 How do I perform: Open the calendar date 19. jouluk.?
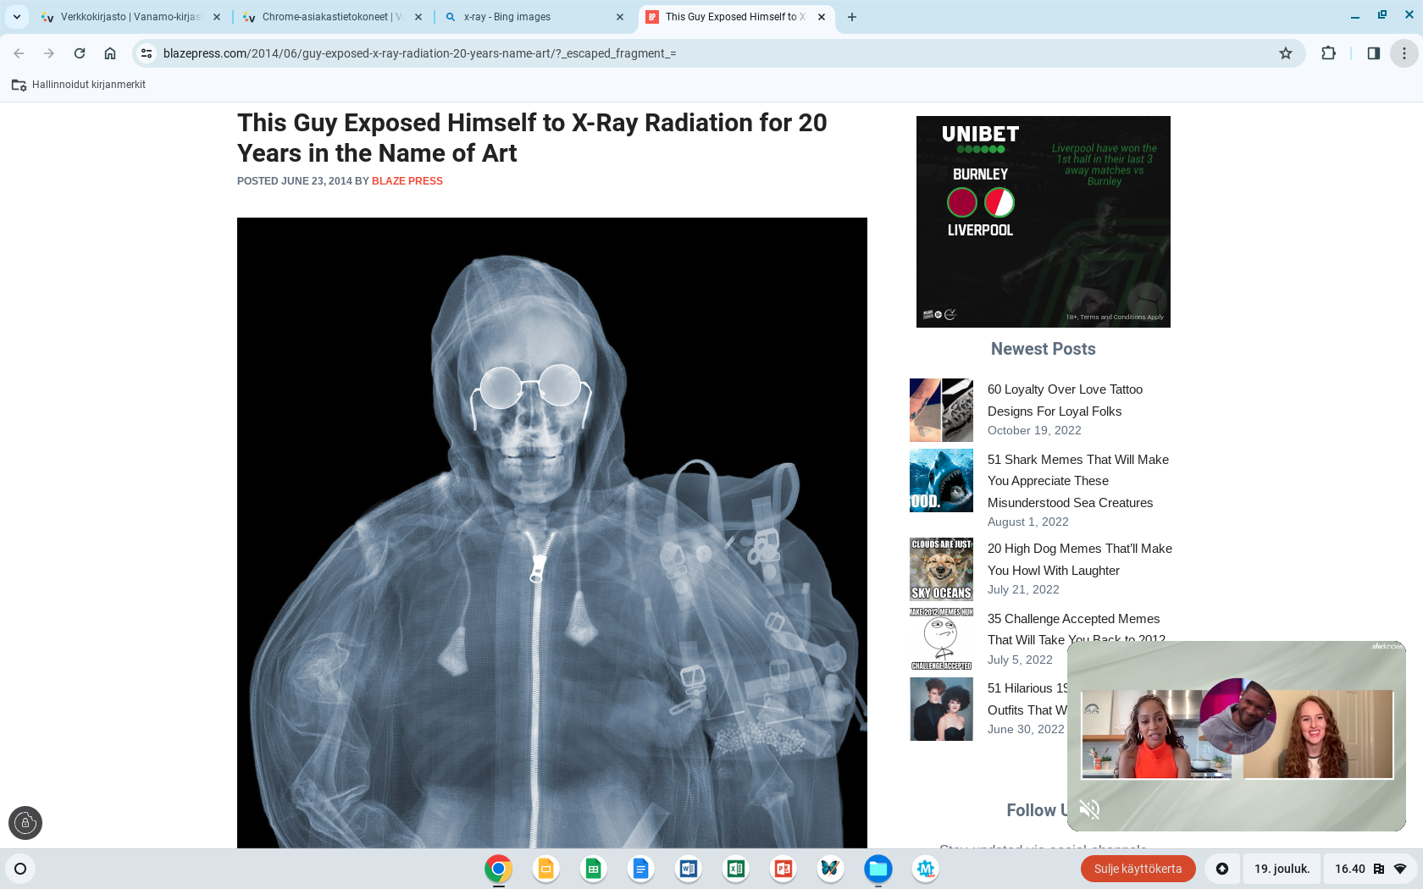point(1282,869)
